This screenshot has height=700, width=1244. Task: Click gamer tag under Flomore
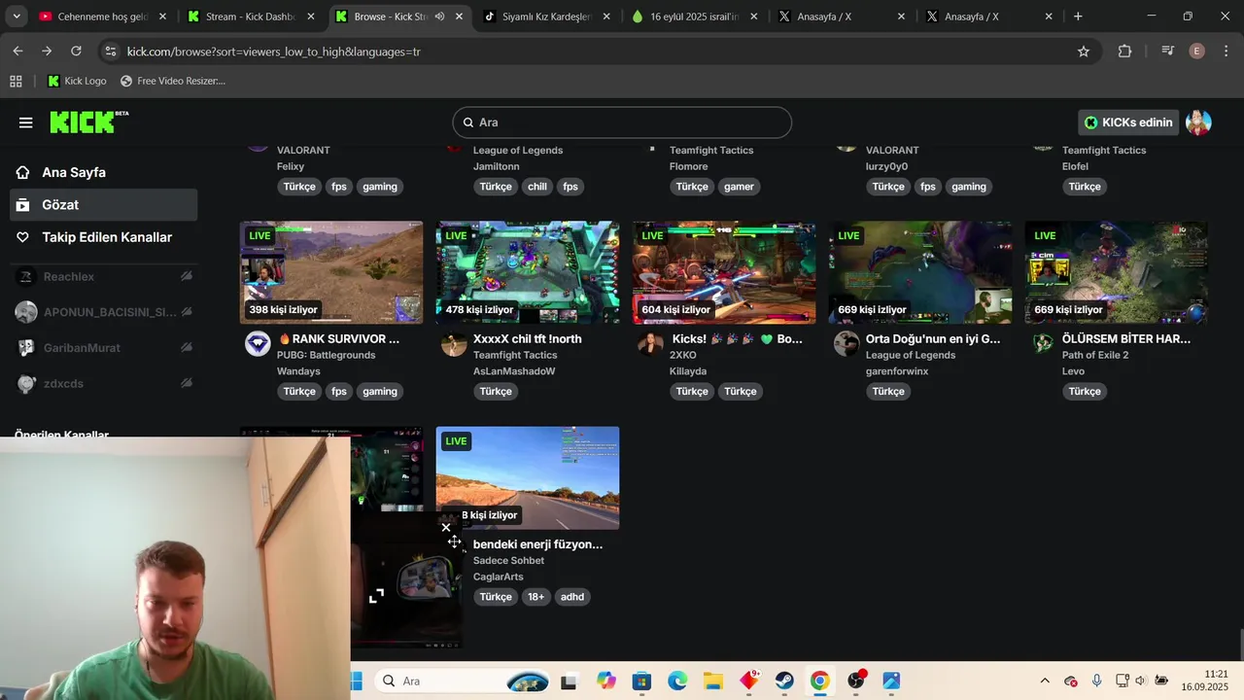coord(739,187)
